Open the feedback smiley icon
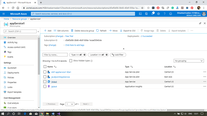 tap(171, 14)
